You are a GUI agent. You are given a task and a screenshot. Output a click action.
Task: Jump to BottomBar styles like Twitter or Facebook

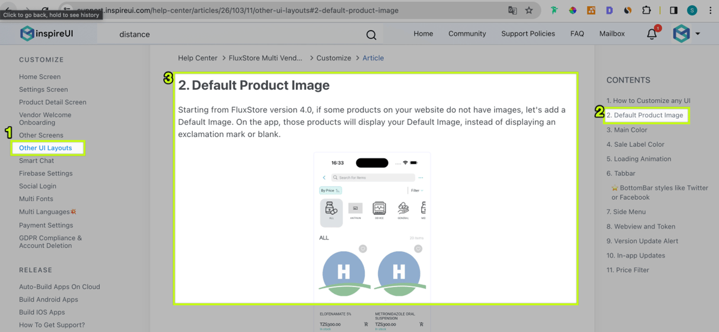click(660, 193)
